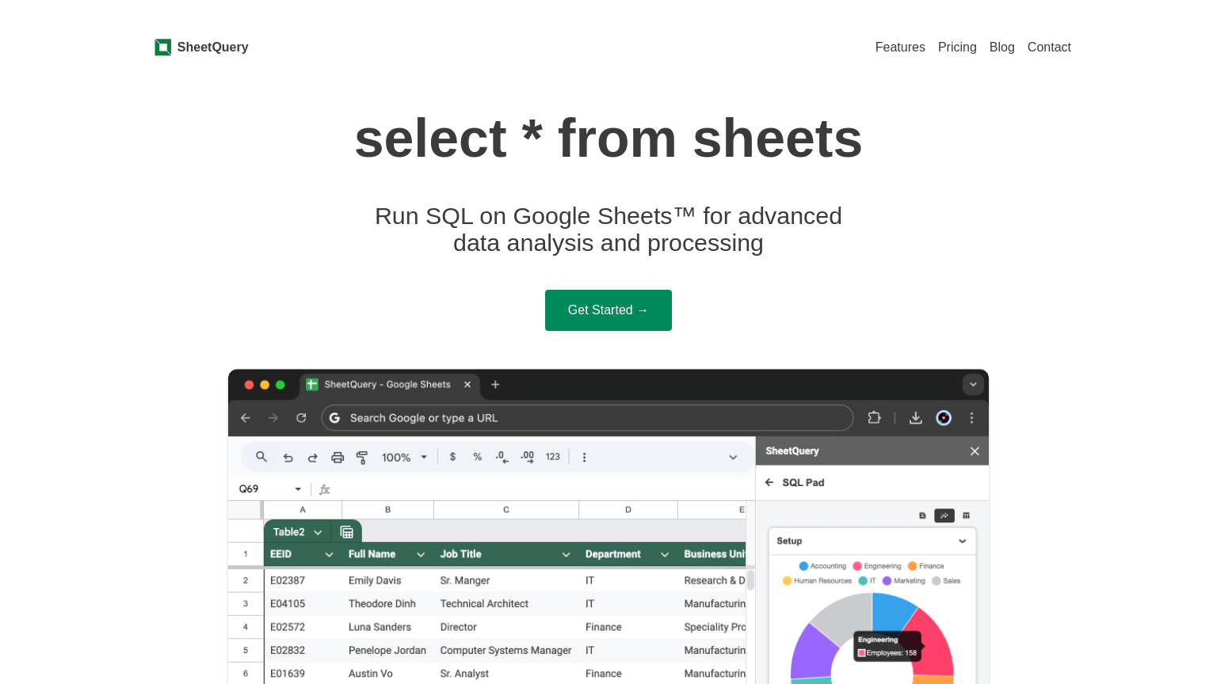
Task: Open the Department column filter dropdown
Action: click(x=665, y=555)
